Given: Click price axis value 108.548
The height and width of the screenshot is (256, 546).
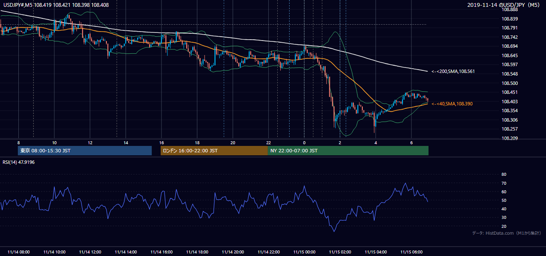Looking at the screenshot, I should [509, 74].
